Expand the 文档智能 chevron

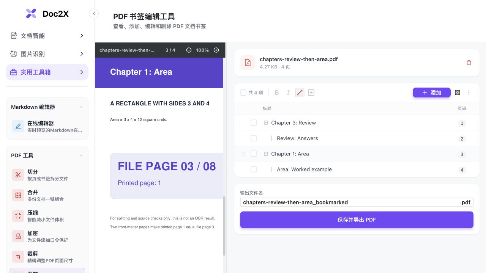(x=82, y=36)
